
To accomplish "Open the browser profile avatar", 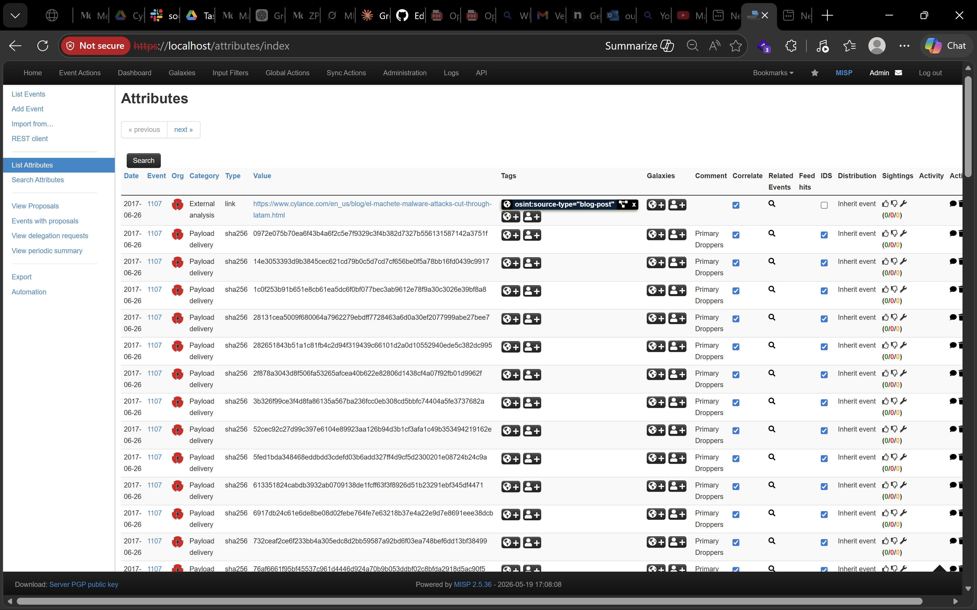I will coord(877,46).
